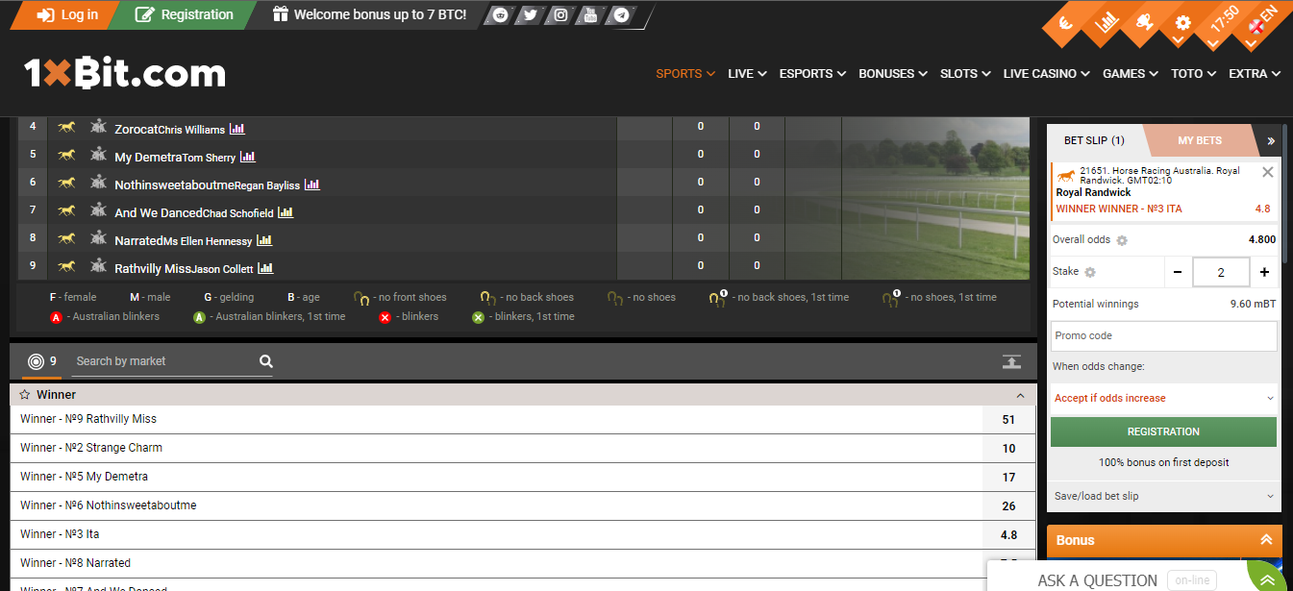Open statistics for Zorocat
The image size is (1293, 591).
[x=237, y=129]
